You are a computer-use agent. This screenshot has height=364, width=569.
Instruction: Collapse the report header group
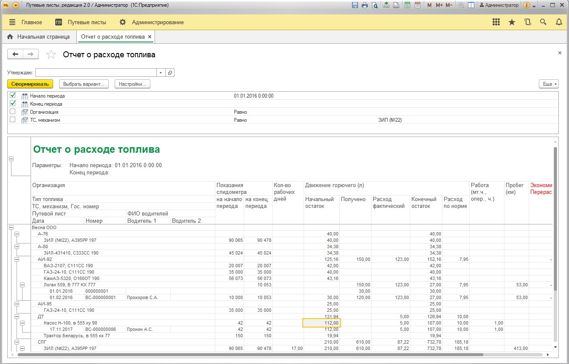click(11, 159)
